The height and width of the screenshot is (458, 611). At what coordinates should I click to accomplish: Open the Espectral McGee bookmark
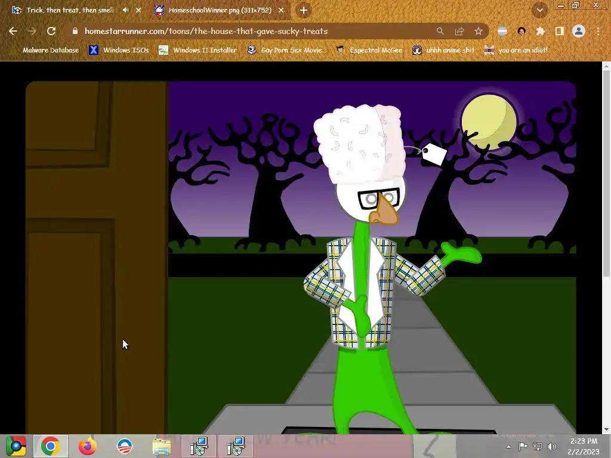(369, 50)
